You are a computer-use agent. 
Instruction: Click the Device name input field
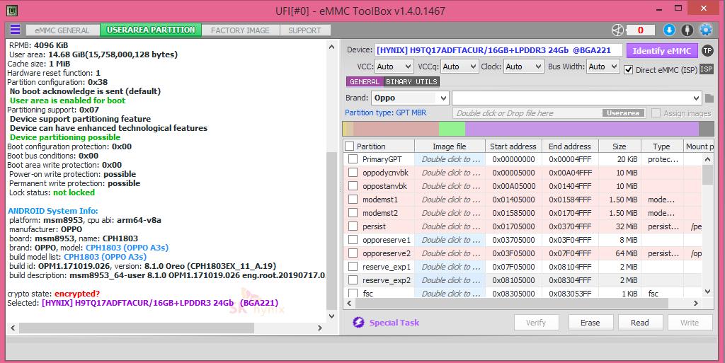[x=498, y=50]
